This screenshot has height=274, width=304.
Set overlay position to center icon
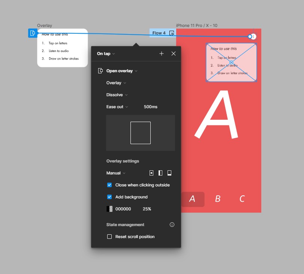(151, 173)
